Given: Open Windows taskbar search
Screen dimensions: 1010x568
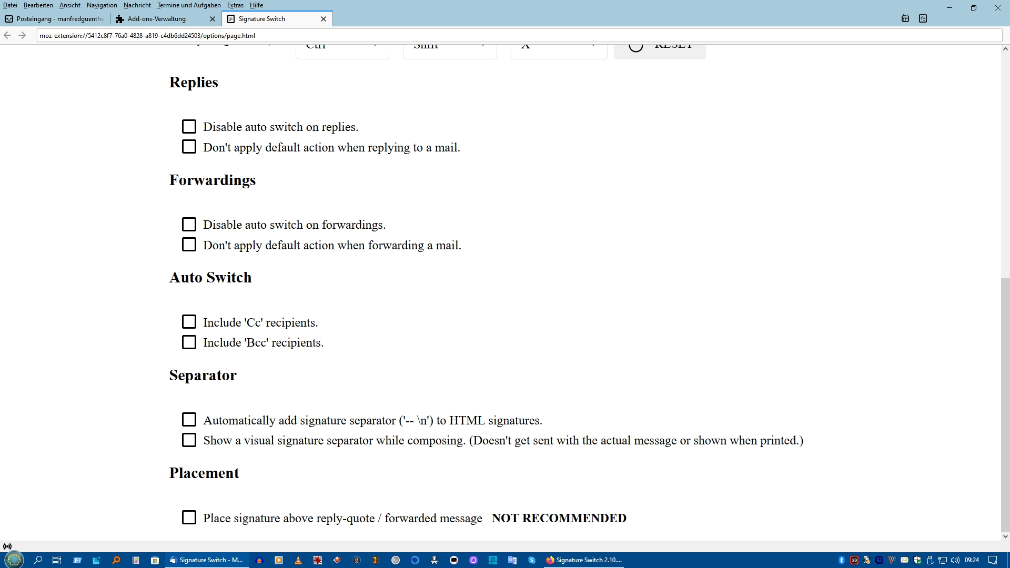Looking at the screenshot, I should click(38, 560).
